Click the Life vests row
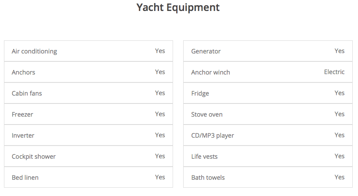The height and width of the screenshot is (196, 358). click(x=268, y=157)
